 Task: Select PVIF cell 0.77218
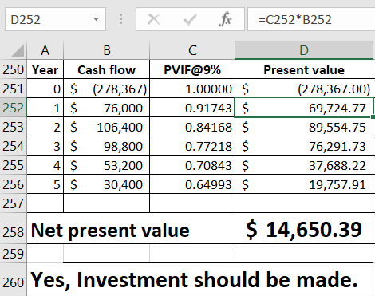click(x=192, y=146)
